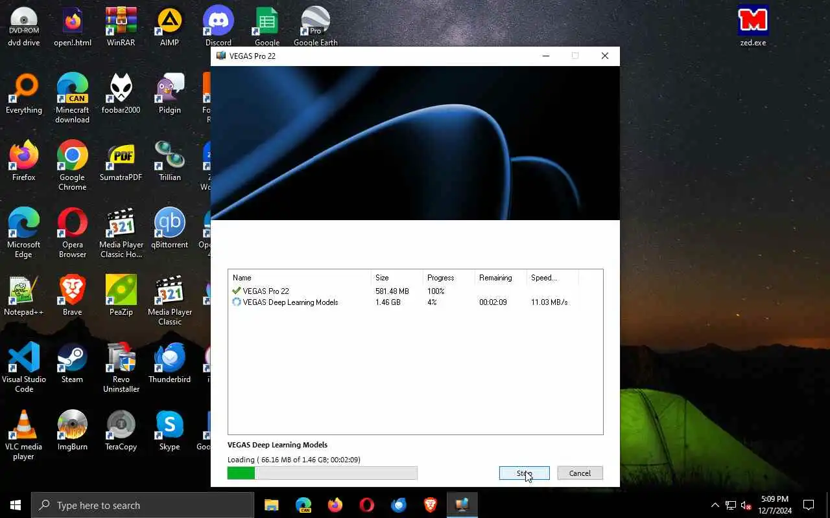This screenshot has width=830, height=518.
Task: Sort downloads by the Name column header
Action: 300,278
